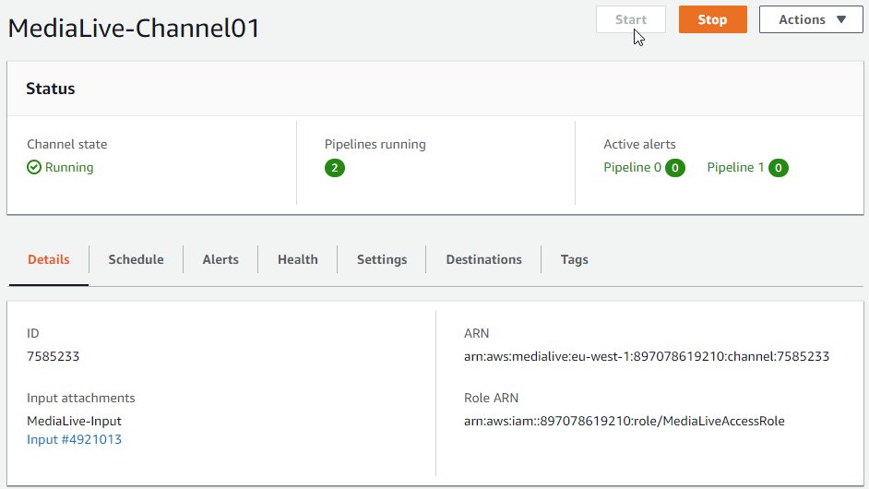
Task: Follow the Input #4921013 link
Action: tap(74, 439)
